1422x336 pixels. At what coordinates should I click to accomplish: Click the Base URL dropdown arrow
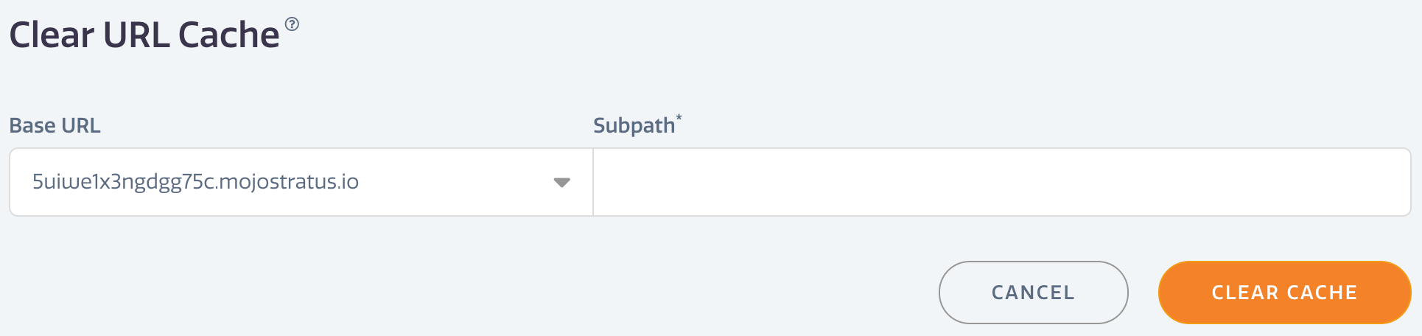[561, 183]
